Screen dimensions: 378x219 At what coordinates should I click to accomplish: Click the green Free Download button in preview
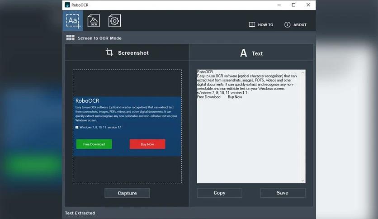(94, 144)
